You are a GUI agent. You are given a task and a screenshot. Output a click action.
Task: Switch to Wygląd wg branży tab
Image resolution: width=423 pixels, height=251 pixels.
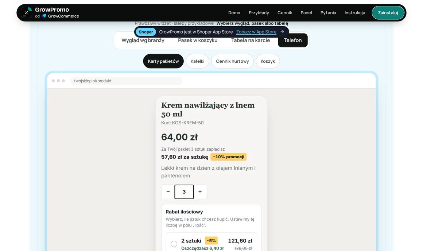coord(143,40)
